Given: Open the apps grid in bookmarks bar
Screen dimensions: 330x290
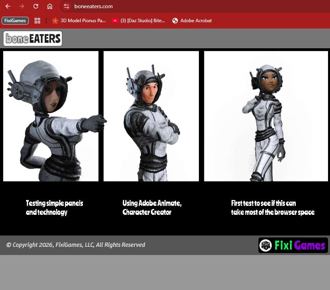Looking at the screenshot, I should click(37, 21).
